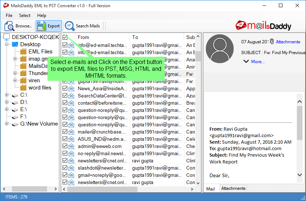Expand header details with the More chevron
The image size is (306, 201).
coord(246,61)
